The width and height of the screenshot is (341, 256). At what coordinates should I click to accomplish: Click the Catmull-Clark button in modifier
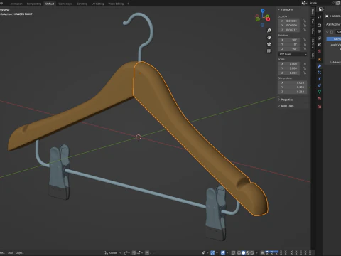point(334,38)
